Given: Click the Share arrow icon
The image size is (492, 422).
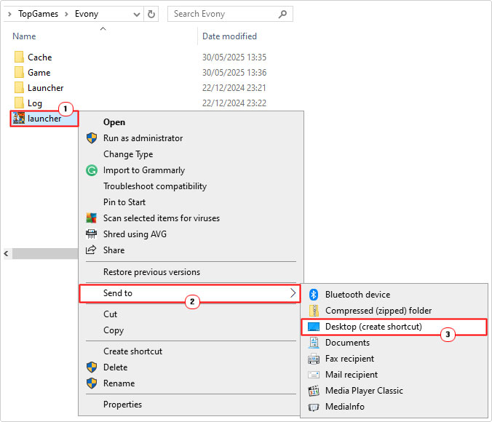Looking at the screenshot, I should pos(91,250).
